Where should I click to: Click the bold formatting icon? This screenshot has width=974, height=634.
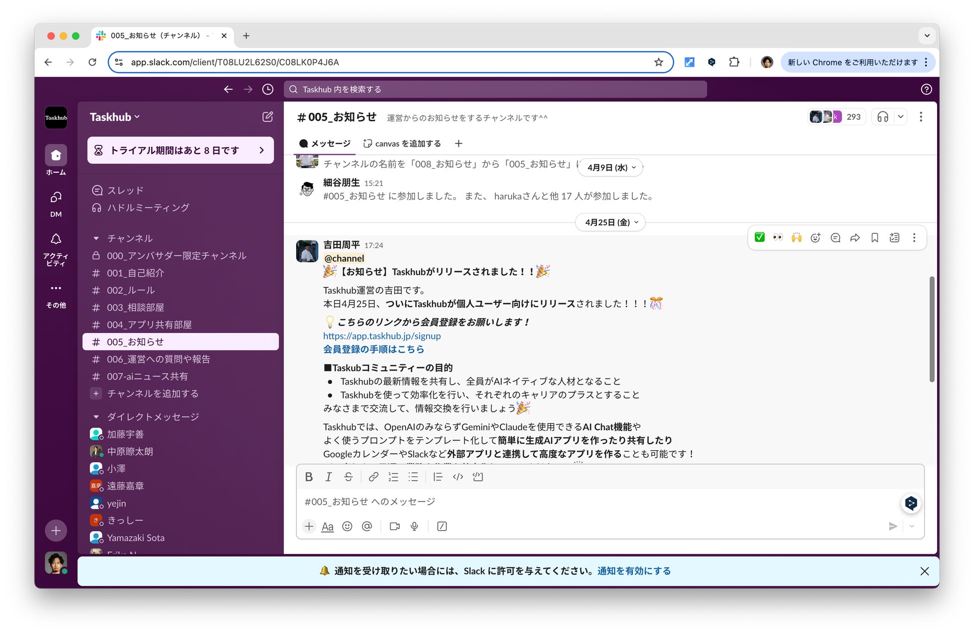tap(309, 477)
